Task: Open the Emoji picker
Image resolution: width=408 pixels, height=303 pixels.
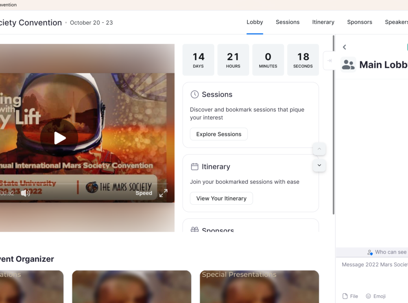Action: pyautogui.click(x=376, y=296)
